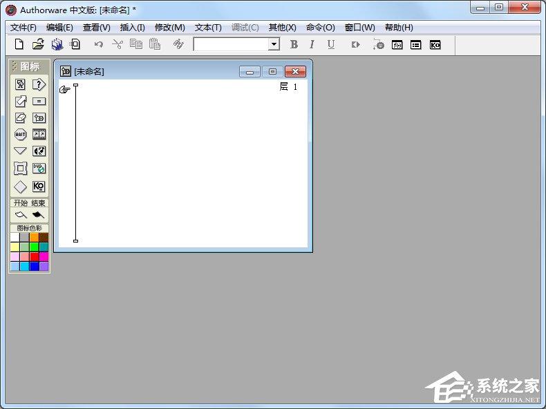546x409 pixels.
Task: Open the 窗口(W) menu
Action: pyautogui.click(x=359, y=28)
